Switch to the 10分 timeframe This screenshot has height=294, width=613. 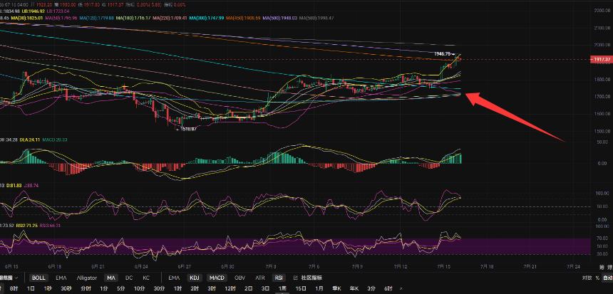[139, 288]
